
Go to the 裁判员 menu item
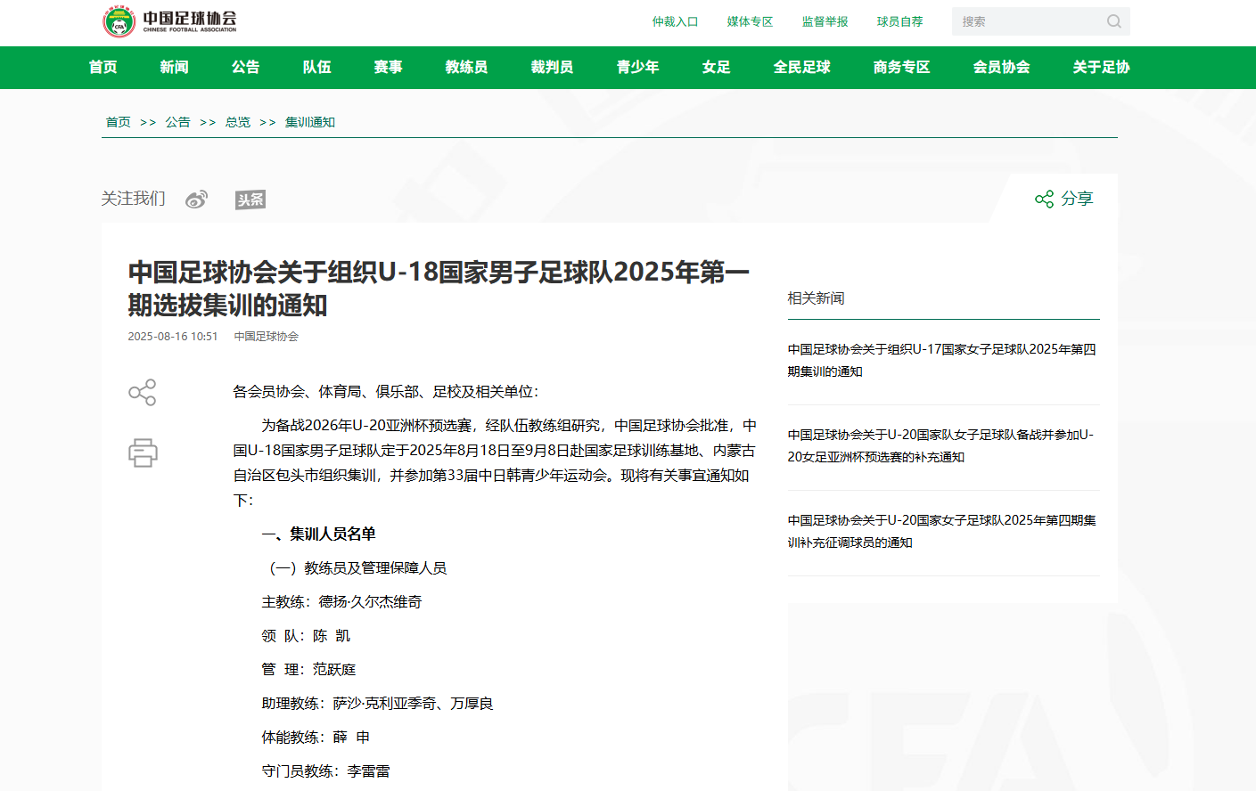(x=552, y=67)
